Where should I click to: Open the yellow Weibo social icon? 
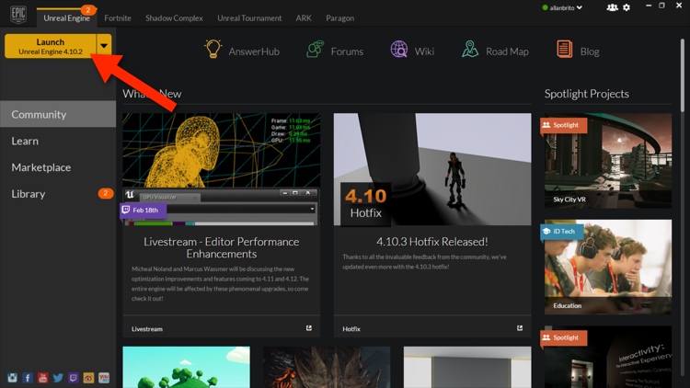(x=88, y=378)
